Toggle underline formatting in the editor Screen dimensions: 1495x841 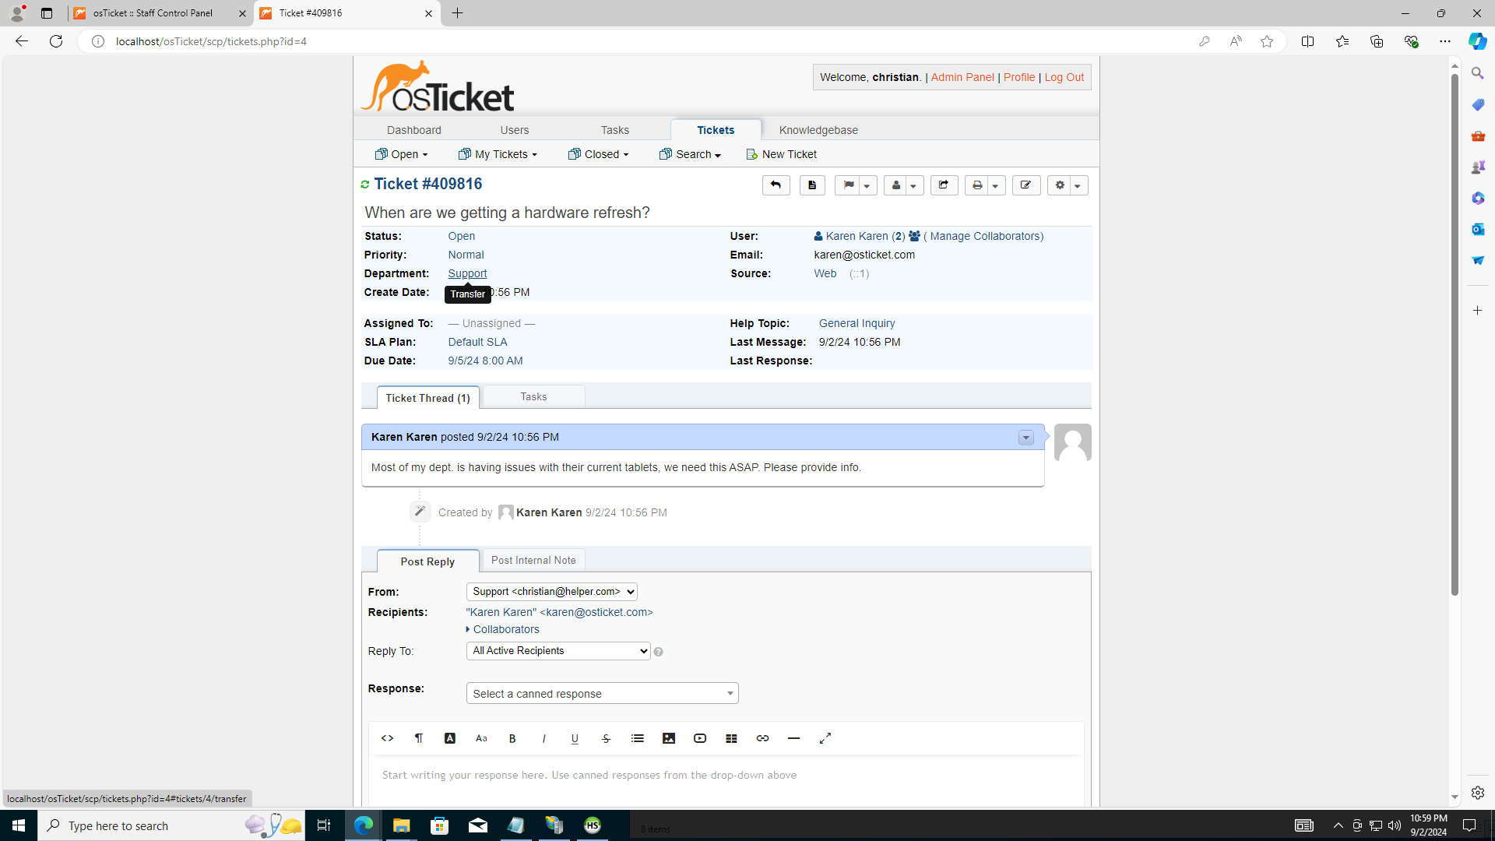[575, 738]
